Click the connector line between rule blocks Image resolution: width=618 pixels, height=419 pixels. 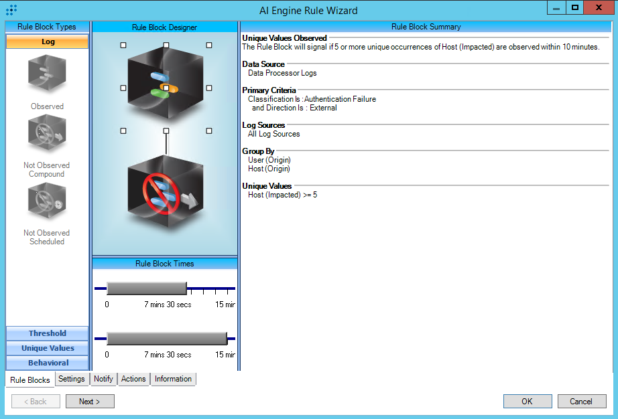(x=166, y=144)
